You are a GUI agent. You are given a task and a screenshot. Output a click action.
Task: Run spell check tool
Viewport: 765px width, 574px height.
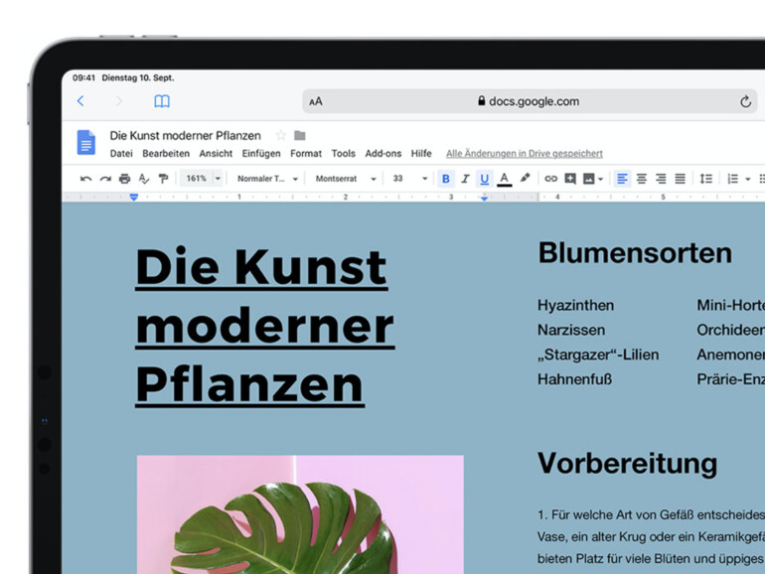[x=143, y=179]
